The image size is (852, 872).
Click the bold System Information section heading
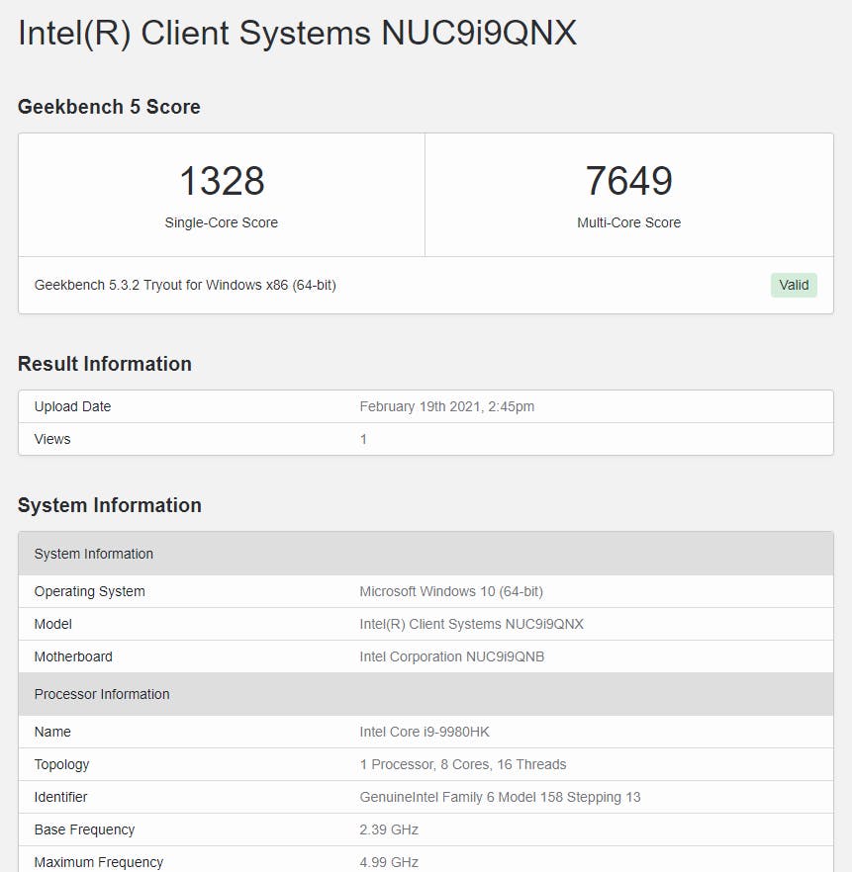(110, 505)
